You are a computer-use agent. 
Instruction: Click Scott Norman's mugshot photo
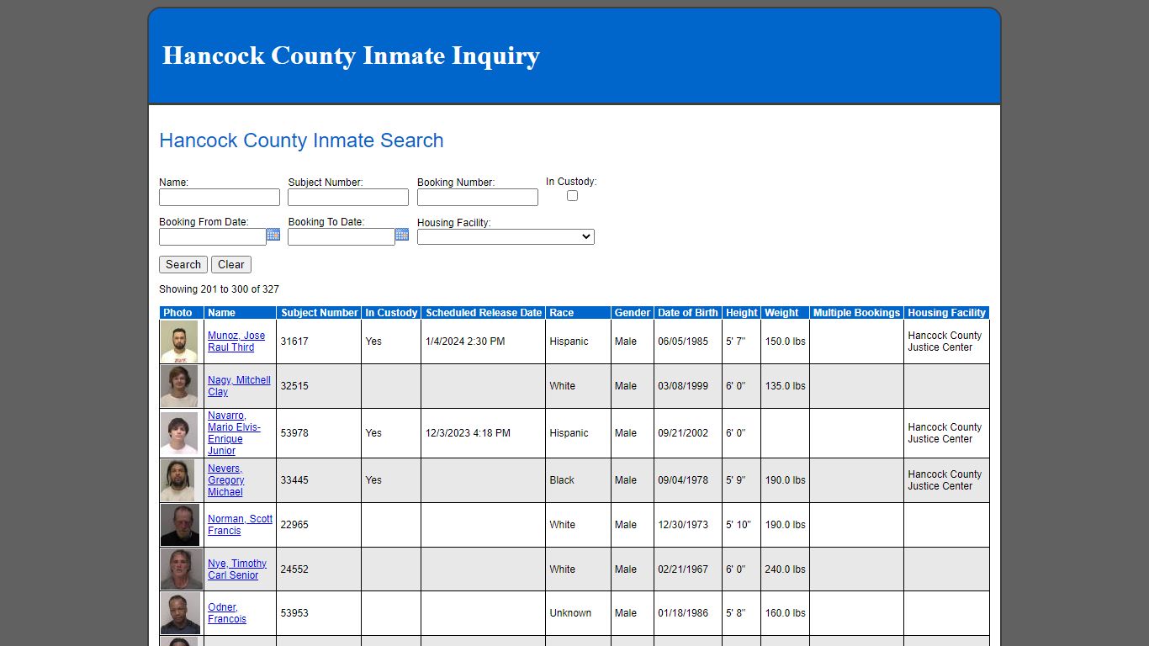click(180, 525)
